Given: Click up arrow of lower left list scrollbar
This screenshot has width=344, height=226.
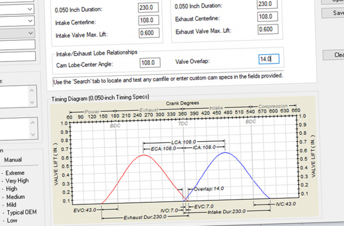Looking at the screenshot, I should click(x=32, y=123).
